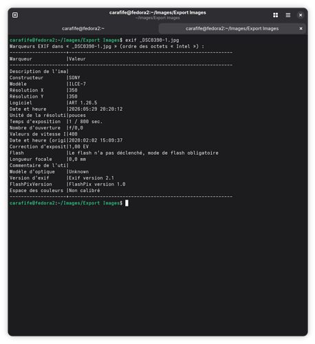The height and width of the screenshot is (344, 315).
Task: Click the cursor at the last prompt
Action: (127, 203)
